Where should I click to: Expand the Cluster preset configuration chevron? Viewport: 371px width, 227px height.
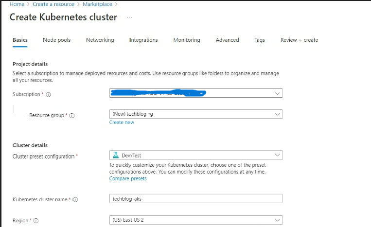point(277,156)
